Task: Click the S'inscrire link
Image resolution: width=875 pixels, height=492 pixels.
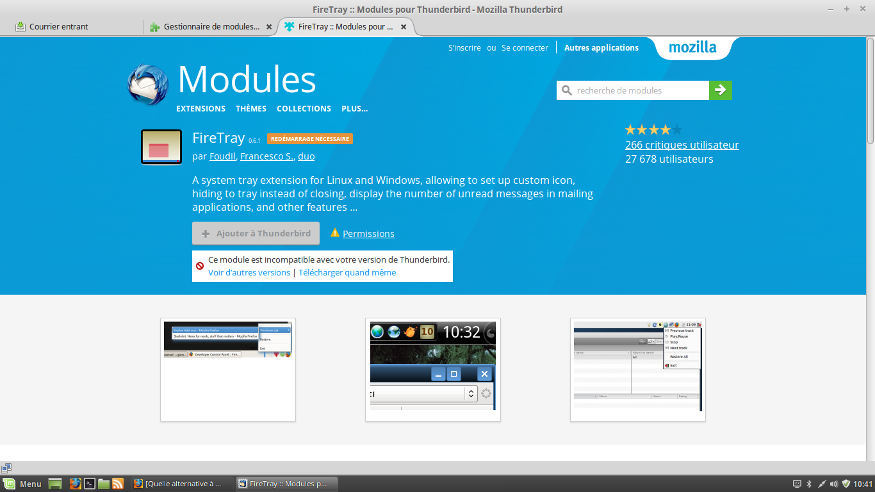Action: click(464, 48)
